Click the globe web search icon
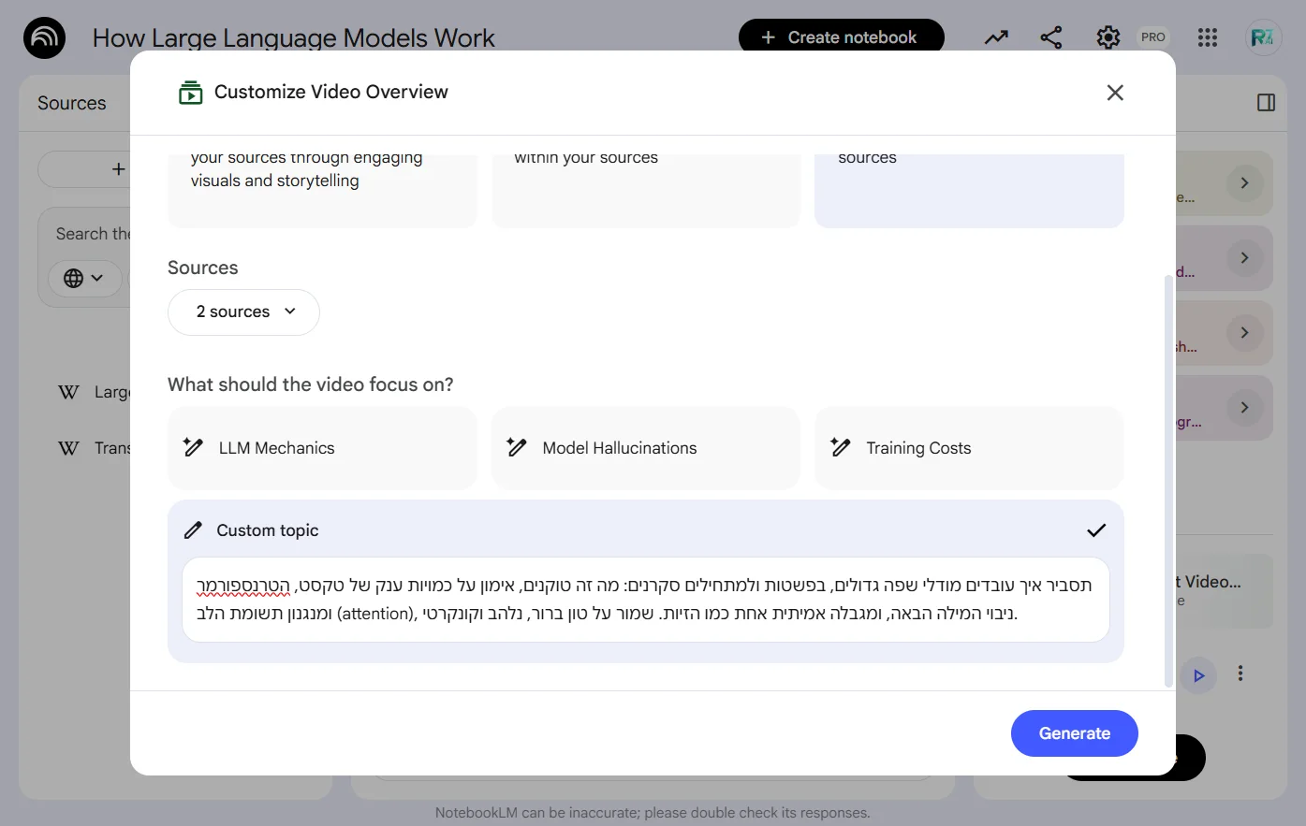1306x826 pixels. pyautogui.click(x=73, y=278)
